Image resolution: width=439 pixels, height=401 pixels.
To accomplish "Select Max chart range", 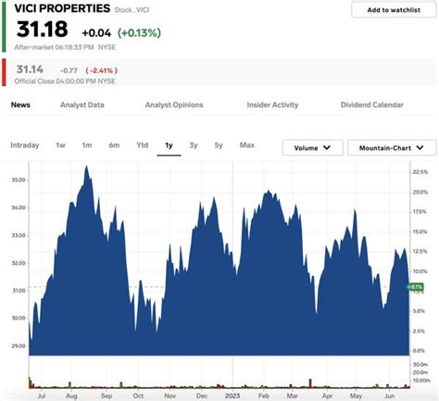I will (x=247, y=145).
